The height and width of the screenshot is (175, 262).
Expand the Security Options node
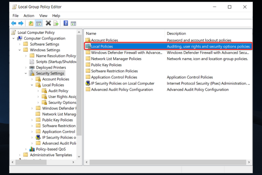click(38, 103)
